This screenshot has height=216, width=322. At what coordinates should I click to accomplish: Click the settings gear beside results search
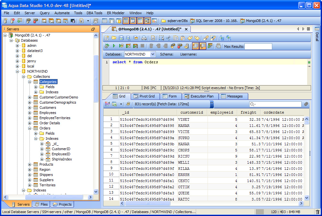tap(306, 104)
